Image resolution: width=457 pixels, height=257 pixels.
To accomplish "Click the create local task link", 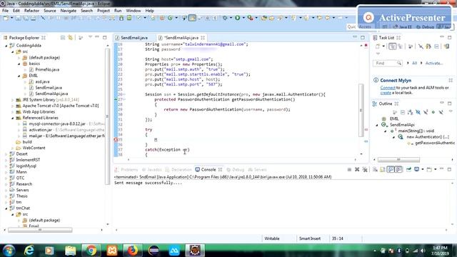I will point(386,93).
